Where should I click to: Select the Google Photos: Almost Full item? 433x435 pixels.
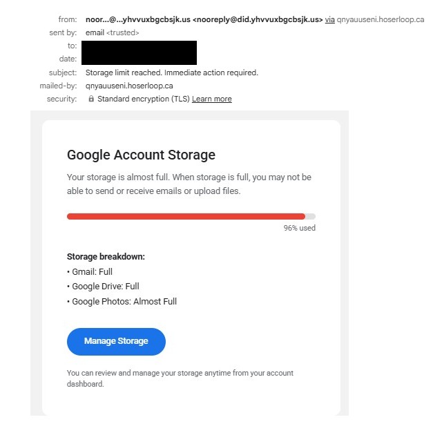click(x=124, y=301)
